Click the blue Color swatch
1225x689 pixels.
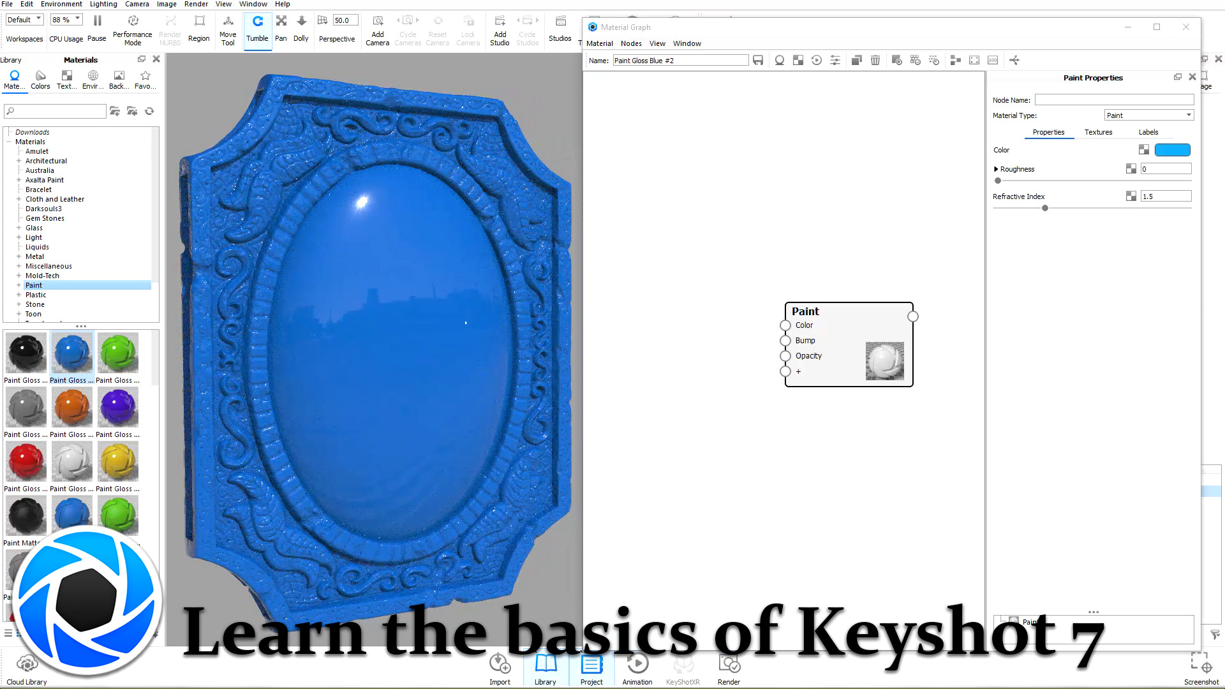point(1172,150)
